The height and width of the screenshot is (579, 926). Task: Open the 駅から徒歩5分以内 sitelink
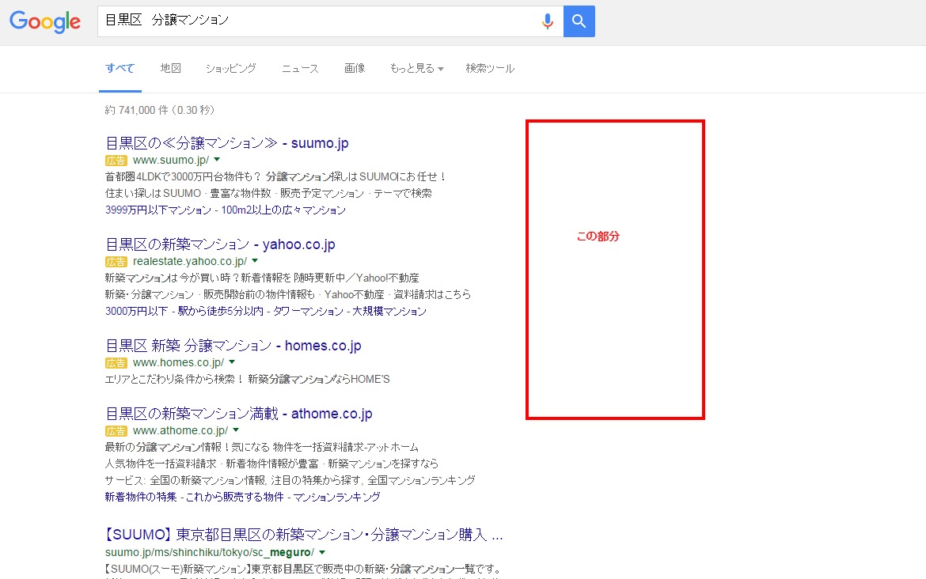(220, 311)
